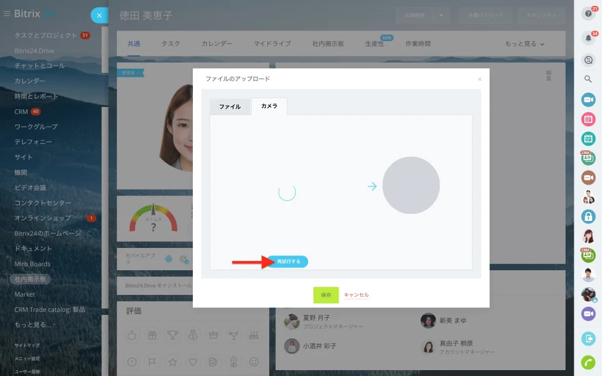
Task: Open the activity feed chat bubble icon
Action: [588, 60]
